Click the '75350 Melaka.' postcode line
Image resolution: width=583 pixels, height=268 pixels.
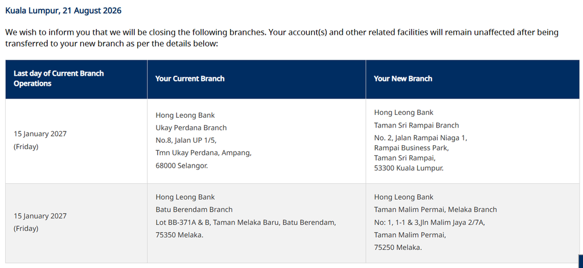coord(179,235)
